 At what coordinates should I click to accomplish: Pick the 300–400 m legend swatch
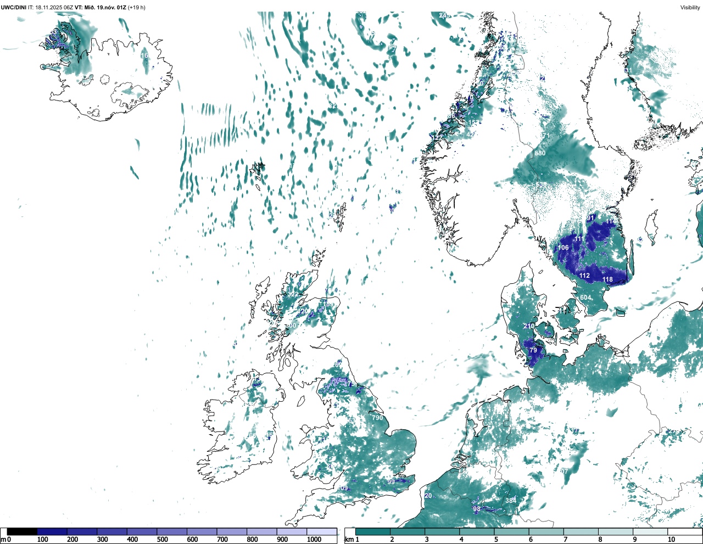112,532
